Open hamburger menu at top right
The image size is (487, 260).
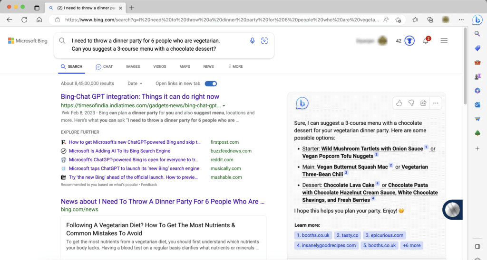444,41
